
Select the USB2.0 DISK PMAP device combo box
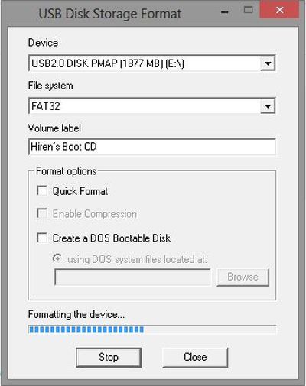[x=152, y=63]
